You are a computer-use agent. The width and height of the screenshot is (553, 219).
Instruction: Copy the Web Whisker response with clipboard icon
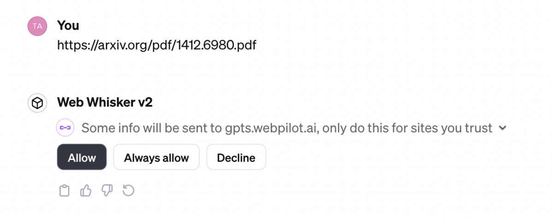65,191
